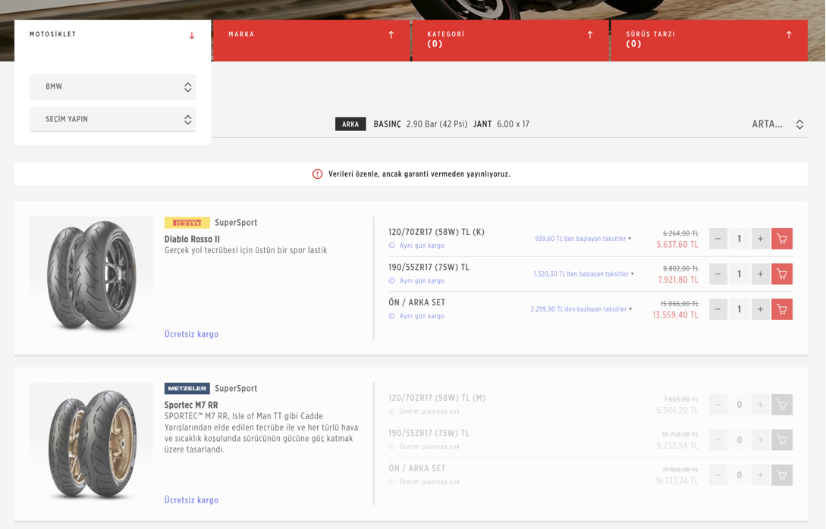Screen dimensions: 826x529
Task: Collapse the MOTOSİKLET filter panel
Action: (191, 35)
